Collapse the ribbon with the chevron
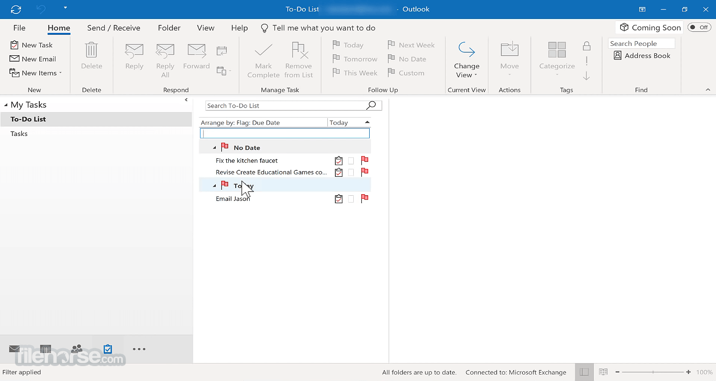This screenshot has width=716, height=381. pos(708,90)
